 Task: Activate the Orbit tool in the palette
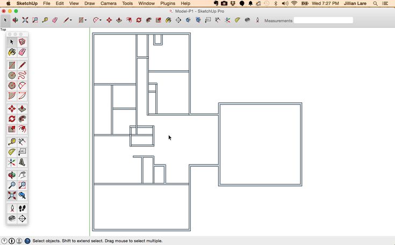point(12,175)
